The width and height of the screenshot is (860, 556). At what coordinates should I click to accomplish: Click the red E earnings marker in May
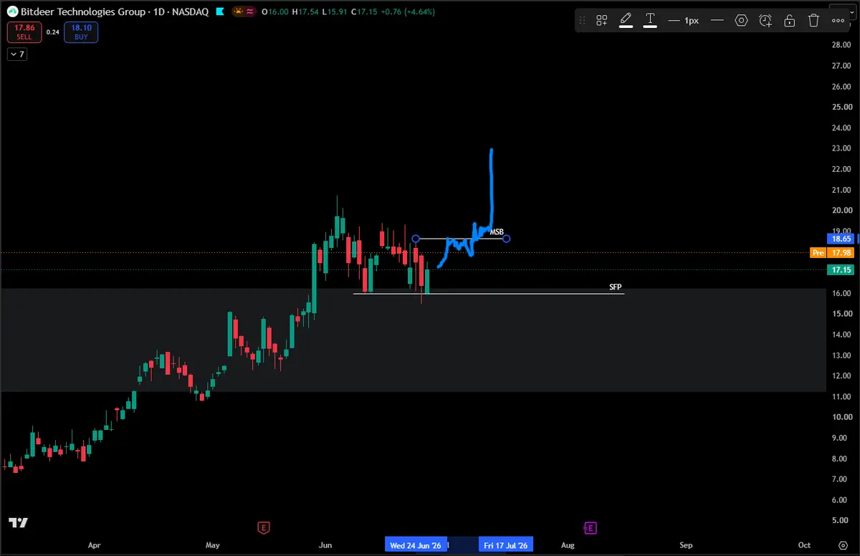[264, 528]
